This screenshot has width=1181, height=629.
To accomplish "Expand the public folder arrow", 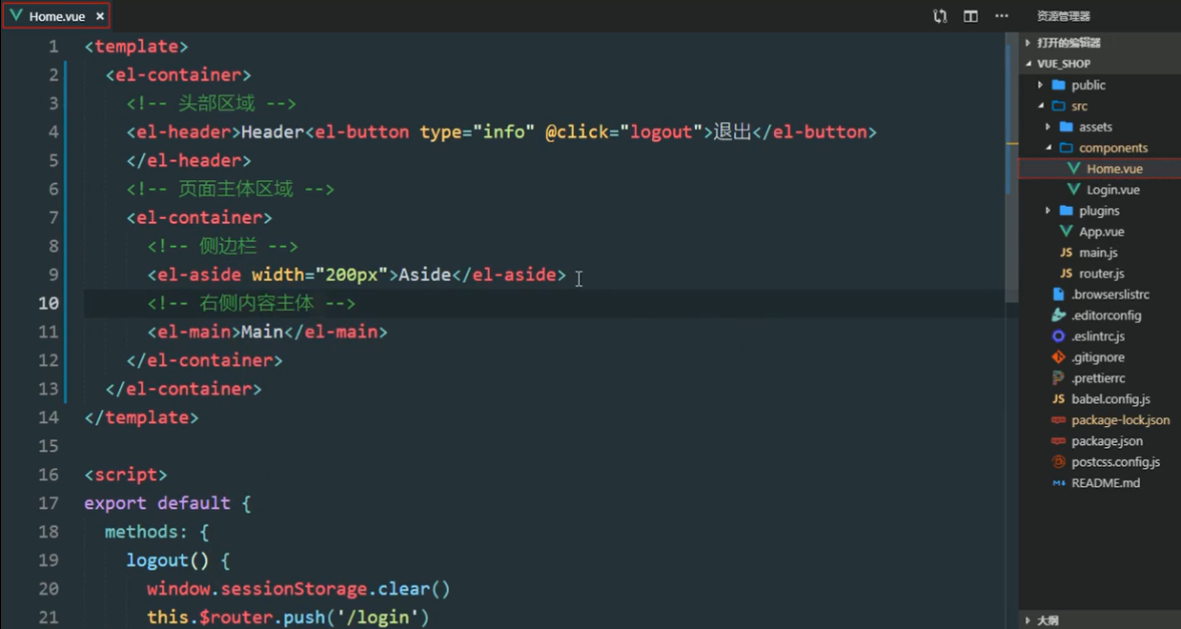I will pyautogui.click(x=1041, y=85).
